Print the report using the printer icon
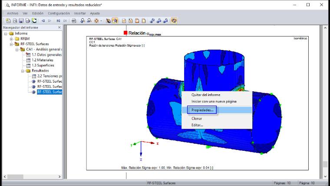The height and width of the screenshot is (186, 330). tap(27, 21)
